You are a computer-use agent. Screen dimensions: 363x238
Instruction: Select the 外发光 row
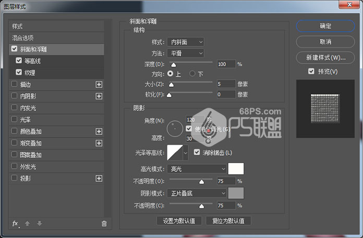click(x=57, y=167)
